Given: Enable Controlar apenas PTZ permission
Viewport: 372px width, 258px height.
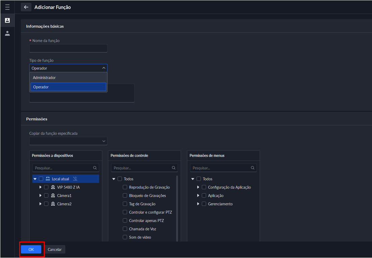Looking at the screenshot, I should (125, 221).
